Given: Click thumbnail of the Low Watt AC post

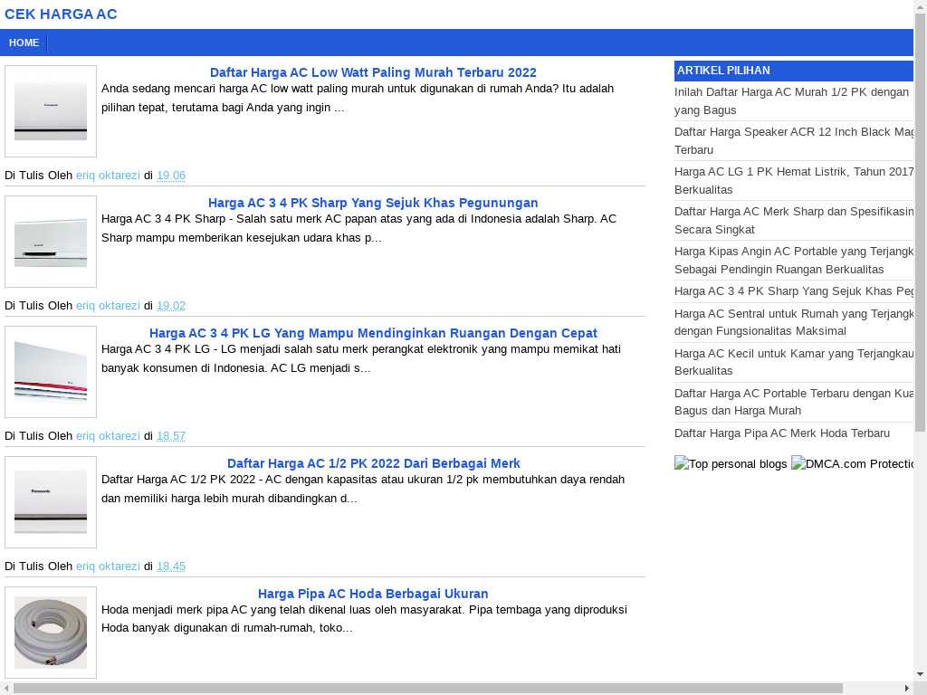Looking at the screenshot, I should (51, 111).
